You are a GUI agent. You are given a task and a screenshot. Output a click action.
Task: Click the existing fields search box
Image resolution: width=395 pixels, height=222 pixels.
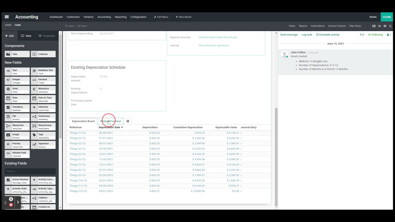coord(30,171)
